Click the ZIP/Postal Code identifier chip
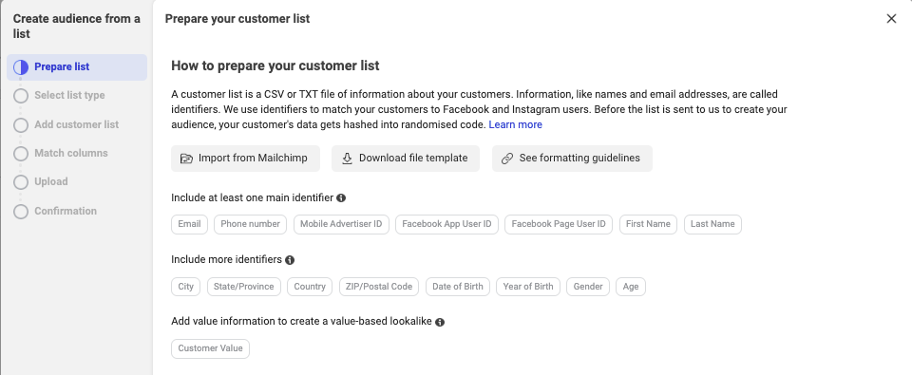The width and height of the screenshot is (912, 375). 379,287
